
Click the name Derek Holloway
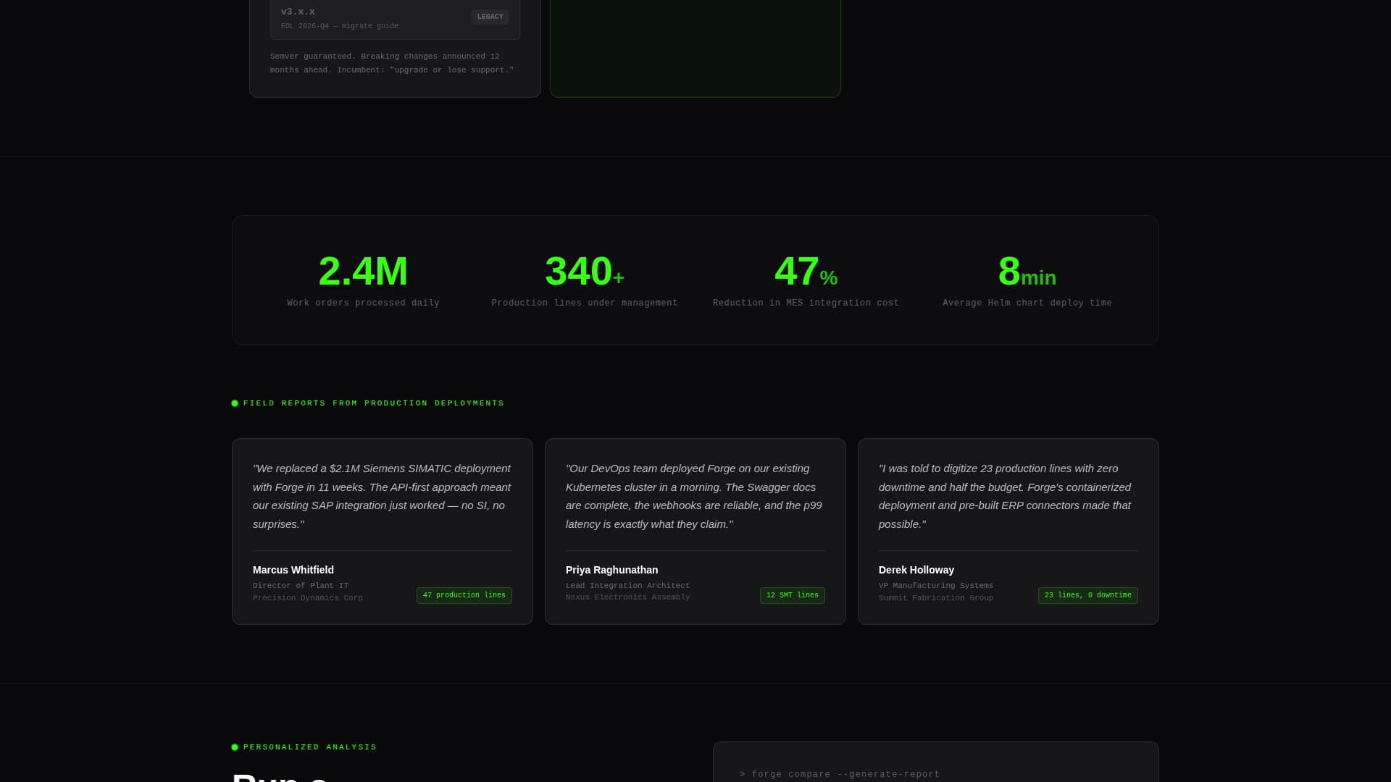click(916, 570)
